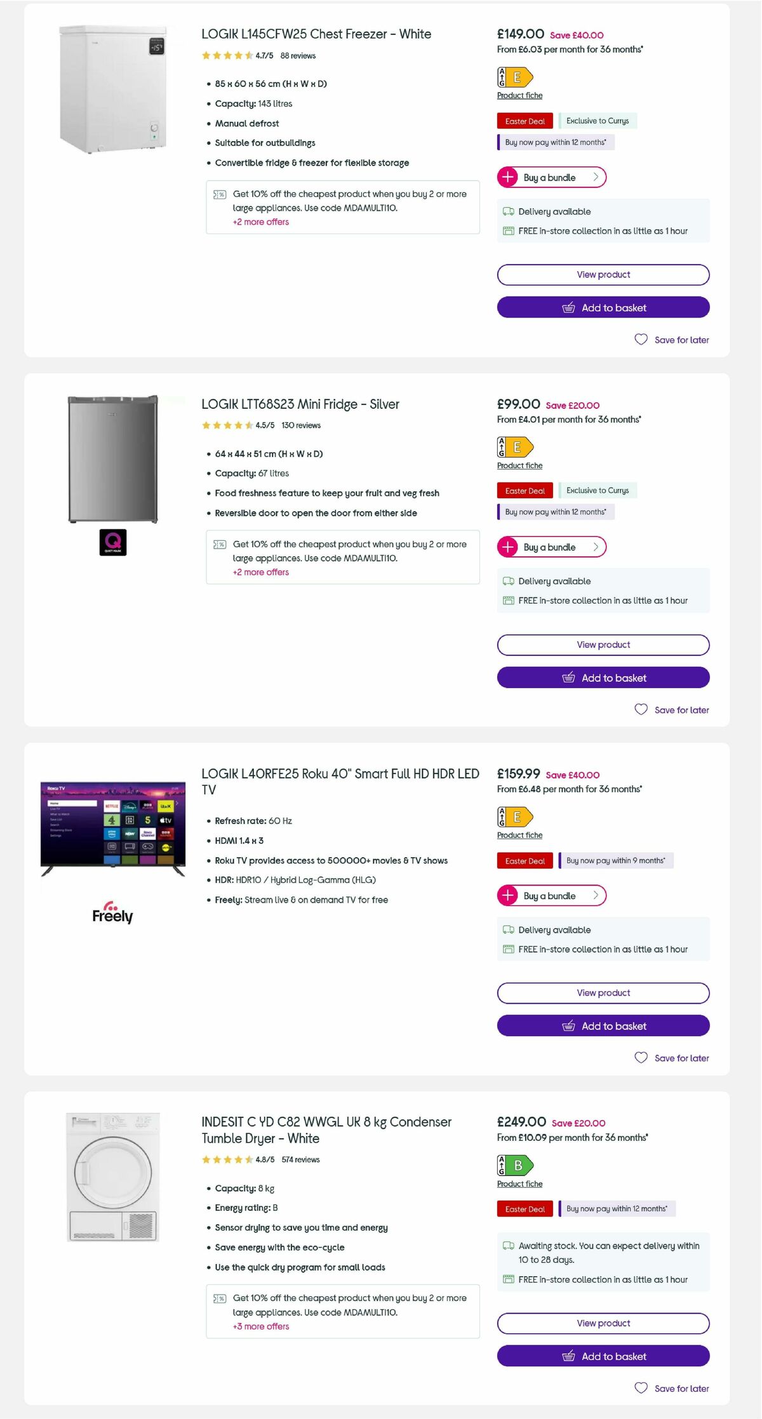Click the chevron arrow on the TV's Buy a bundle
Screen dimensions: 762x1419
click(x=595, y=896)
